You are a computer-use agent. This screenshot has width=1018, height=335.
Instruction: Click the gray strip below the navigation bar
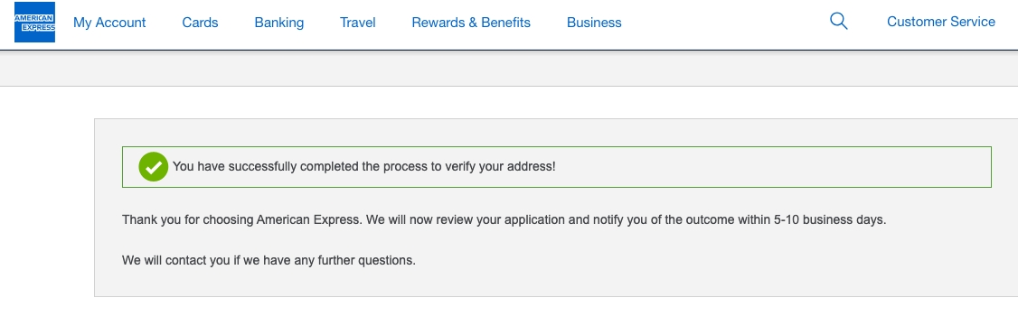(509, 70)
